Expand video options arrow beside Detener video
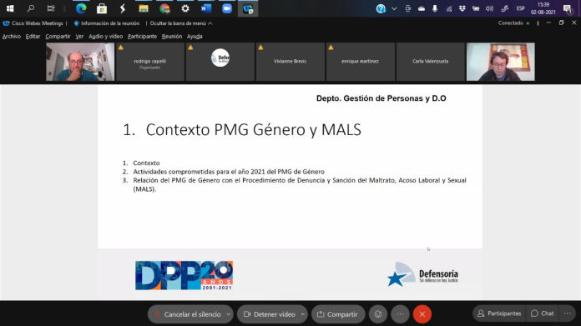Viewport: 581px width, 326px height. [303, 314]
